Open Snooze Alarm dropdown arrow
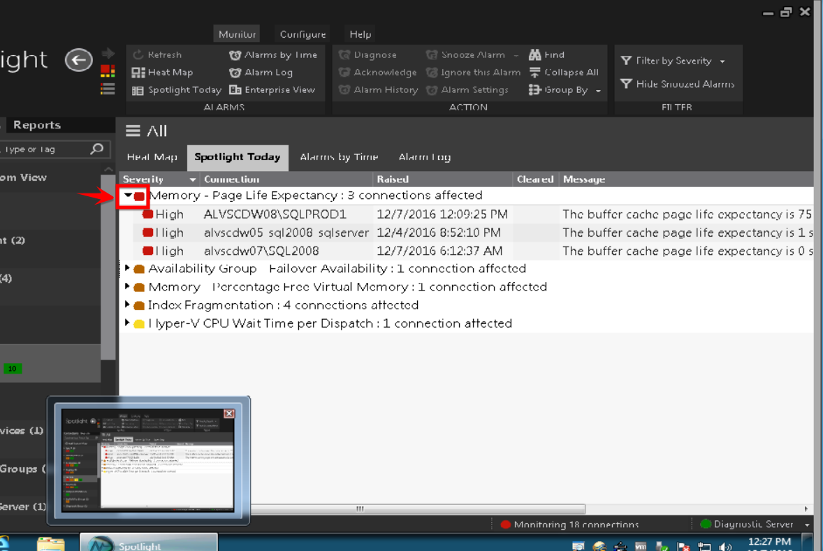The width and height of the screenshot is (823, 551). 516,55
